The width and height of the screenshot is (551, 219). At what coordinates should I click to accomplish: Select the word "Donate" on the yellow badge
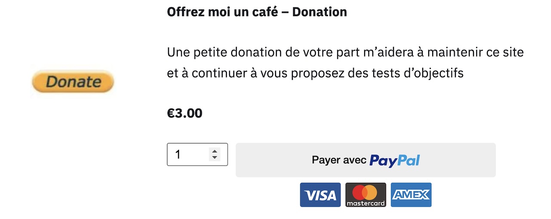click(73, 82)
